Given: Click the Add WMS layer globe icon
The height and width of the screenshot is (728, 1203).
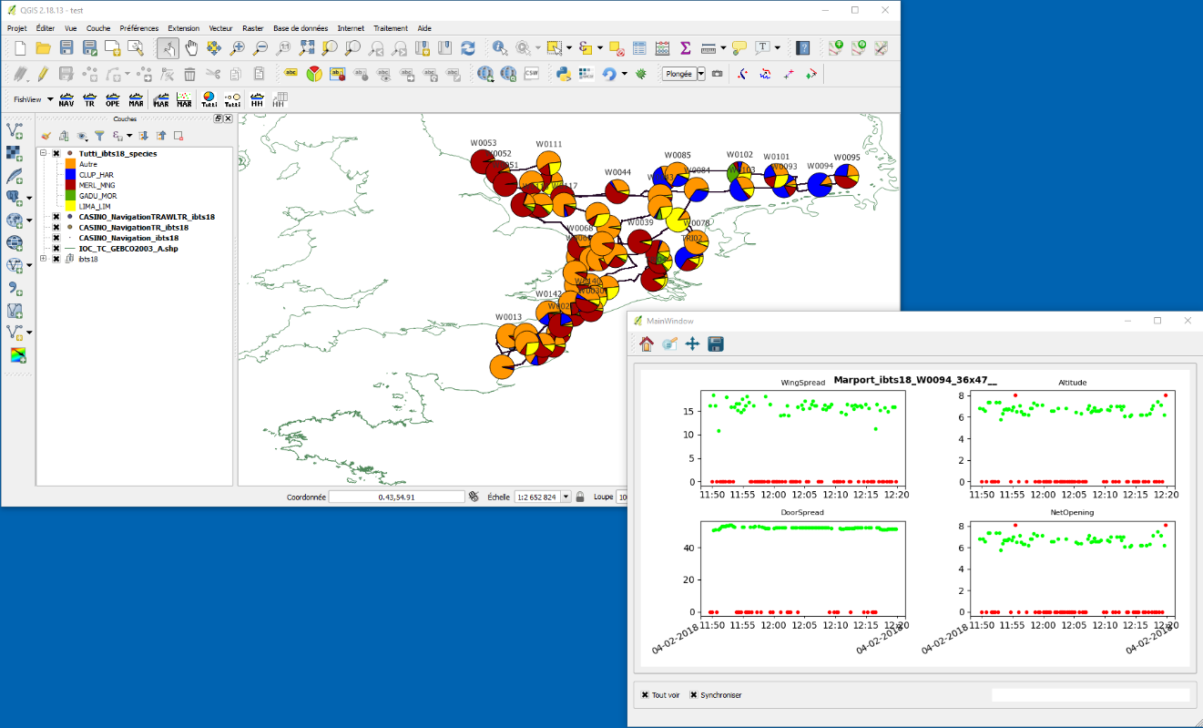Looking at the screenshot, I should click(15, 220).
